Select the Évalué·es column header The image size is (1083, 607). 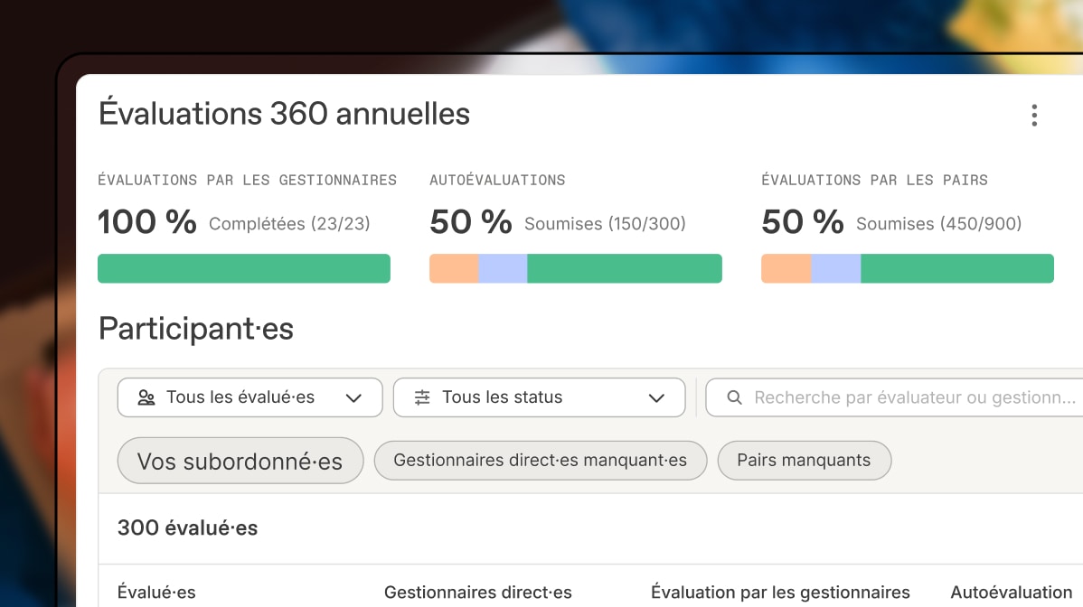[x=157, y=593]
